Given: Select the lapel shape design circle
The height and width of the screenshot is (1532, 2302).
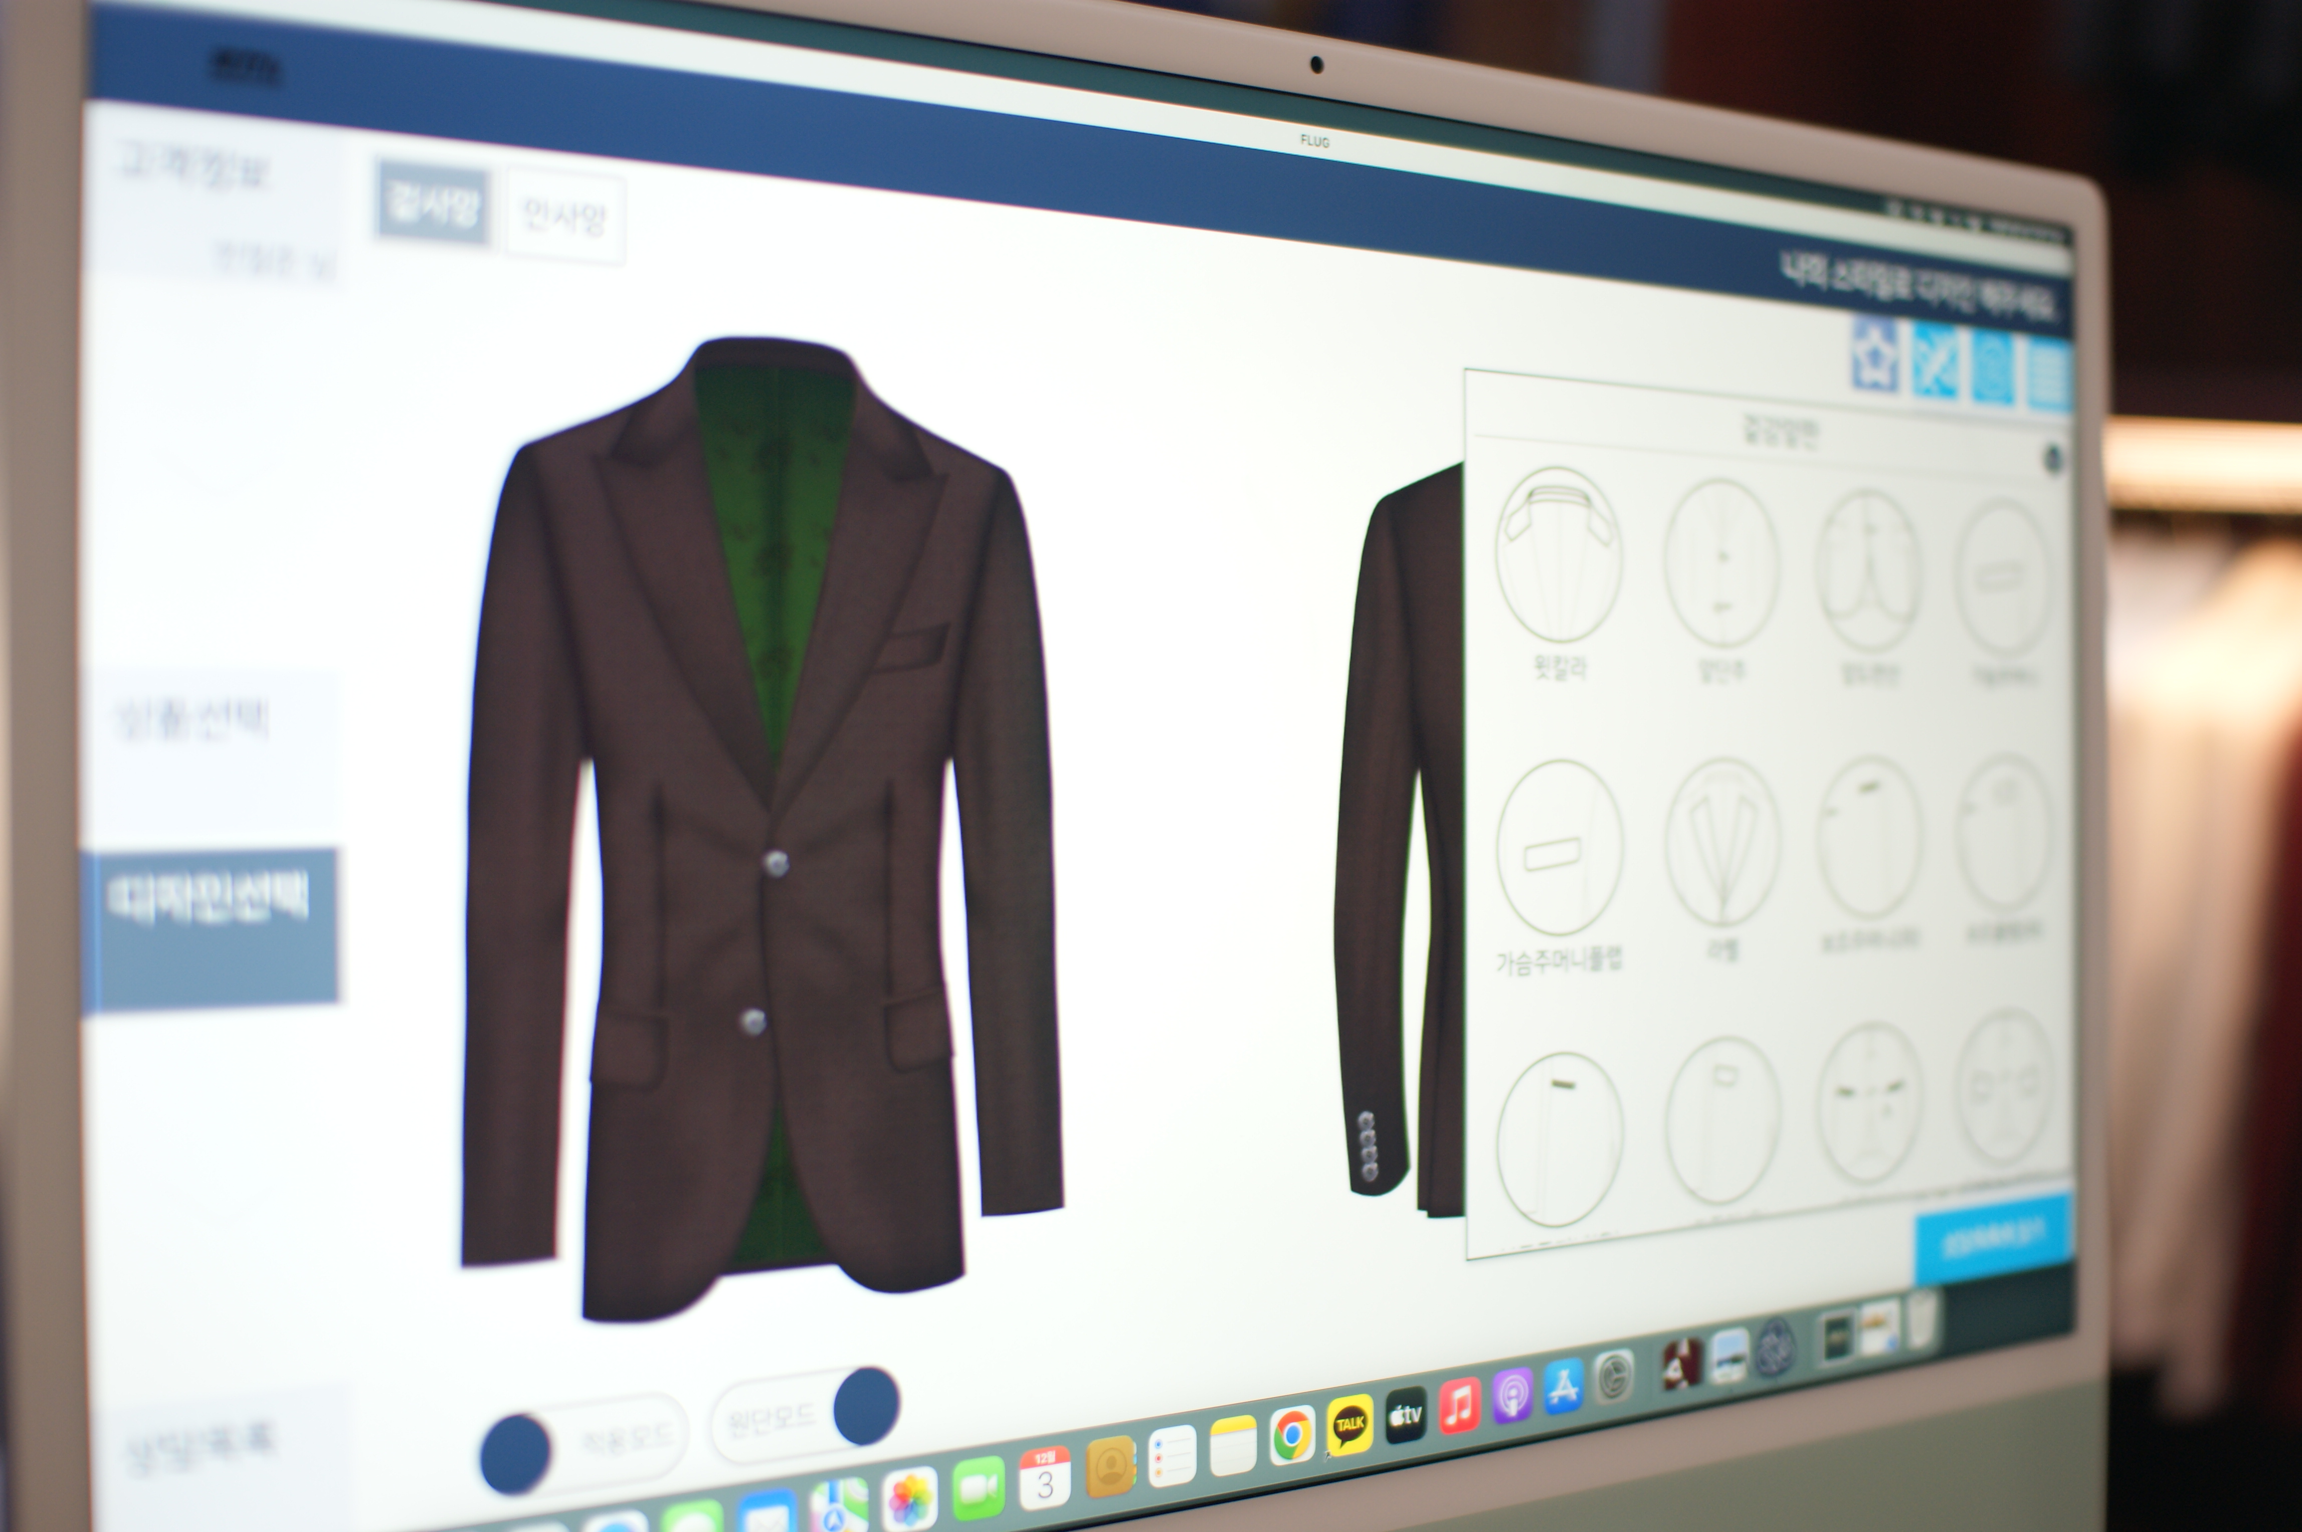Looking at the screenshot, I should (x=1721, y=842).
